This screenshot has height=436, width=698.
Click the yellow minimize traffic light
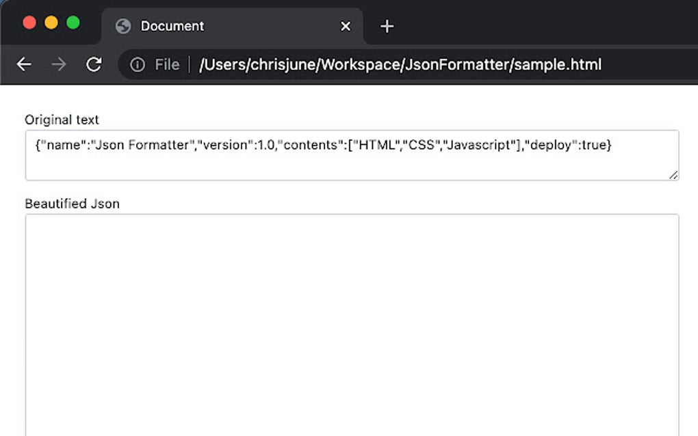[x=49, y=21]
